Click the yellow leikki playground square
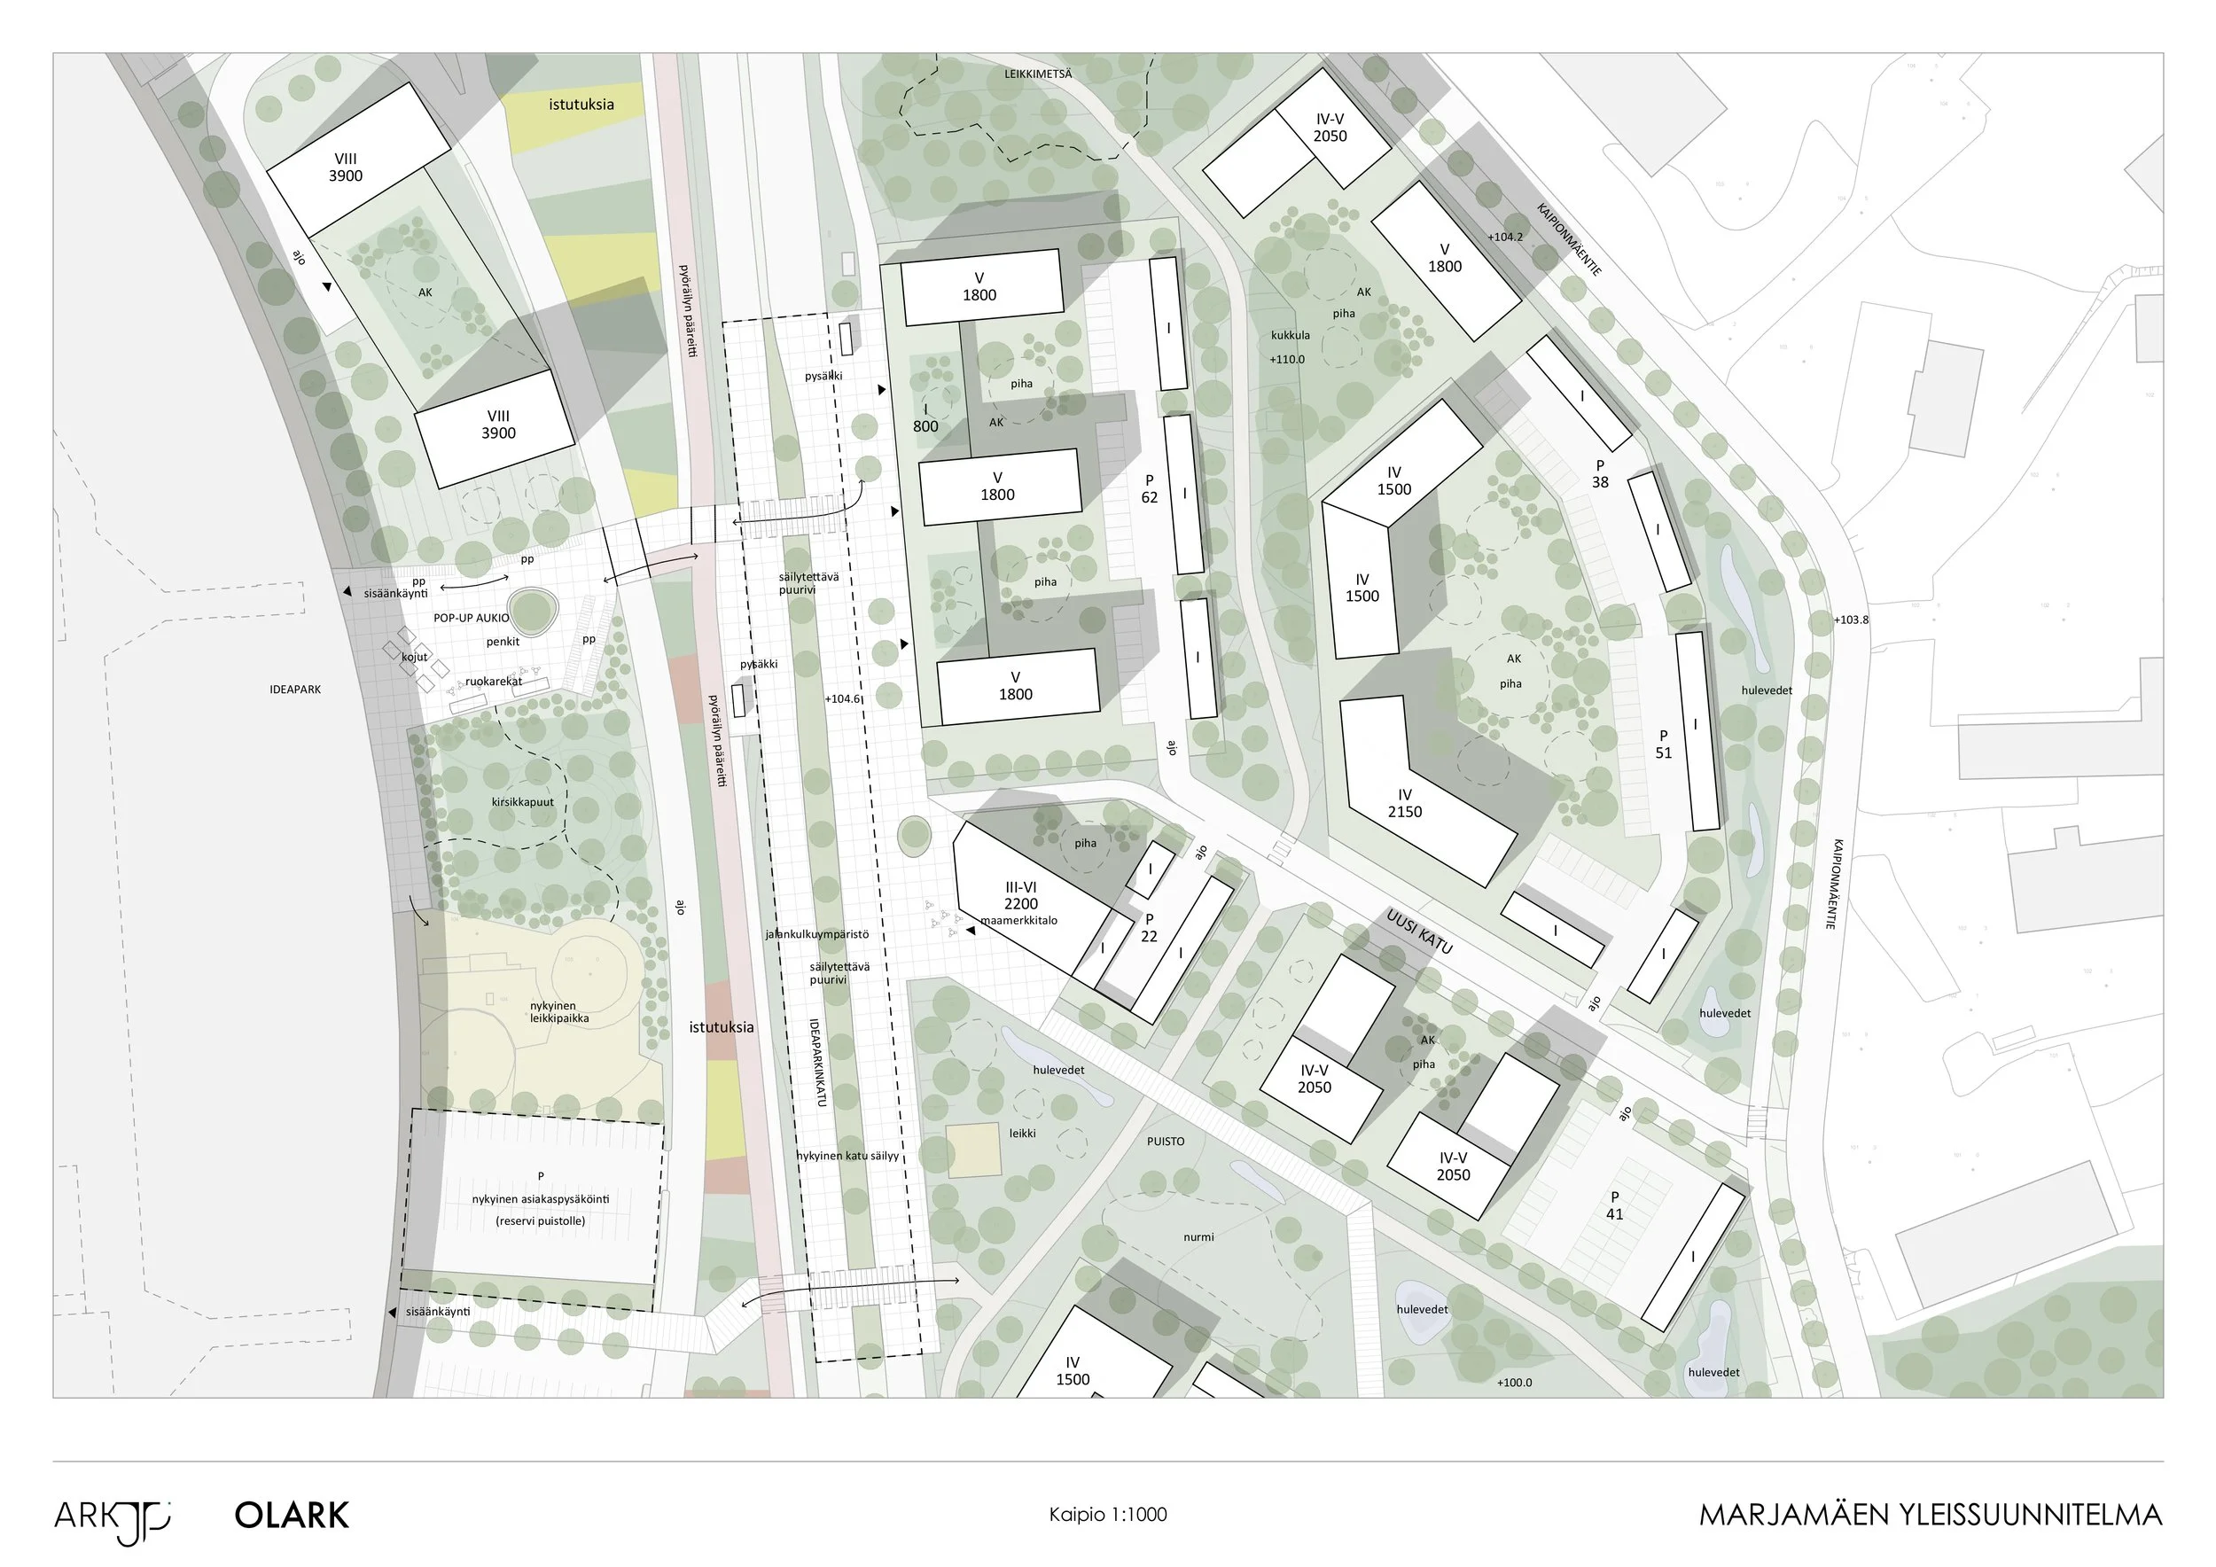Screen dimensions: 2216x1567 (x=973, y=1150)
